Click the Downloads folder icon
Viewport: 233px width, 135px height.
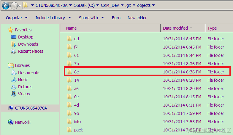pyautogui.click(x=13, y=44)
